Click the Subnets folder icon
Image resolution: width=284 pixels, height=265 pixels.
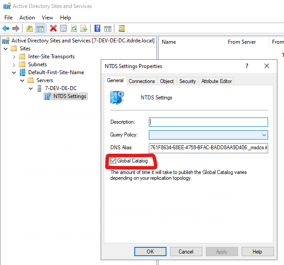click(22, 64)
